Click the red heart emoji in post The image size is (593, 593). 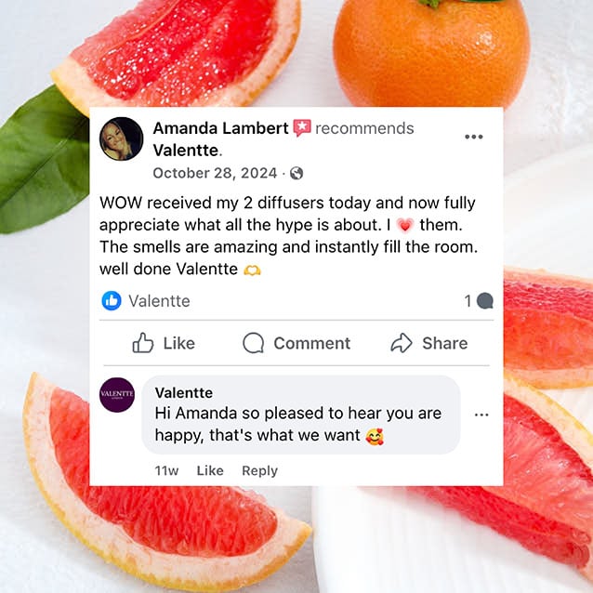405,225
